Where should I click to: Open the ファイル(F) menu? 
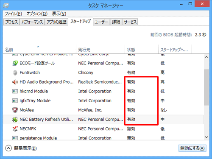pyautogui.click(x=14, y=14)
